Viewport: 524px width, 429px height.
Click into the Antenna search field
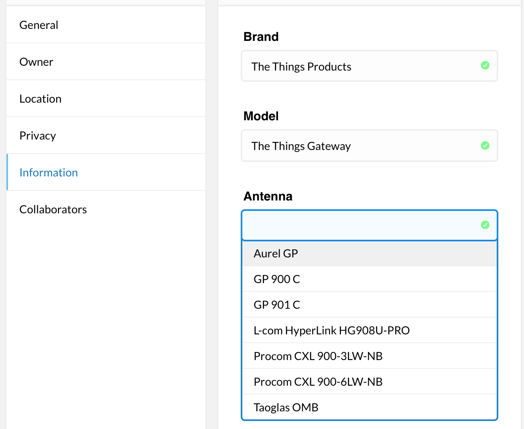click(x=370, y=225)
